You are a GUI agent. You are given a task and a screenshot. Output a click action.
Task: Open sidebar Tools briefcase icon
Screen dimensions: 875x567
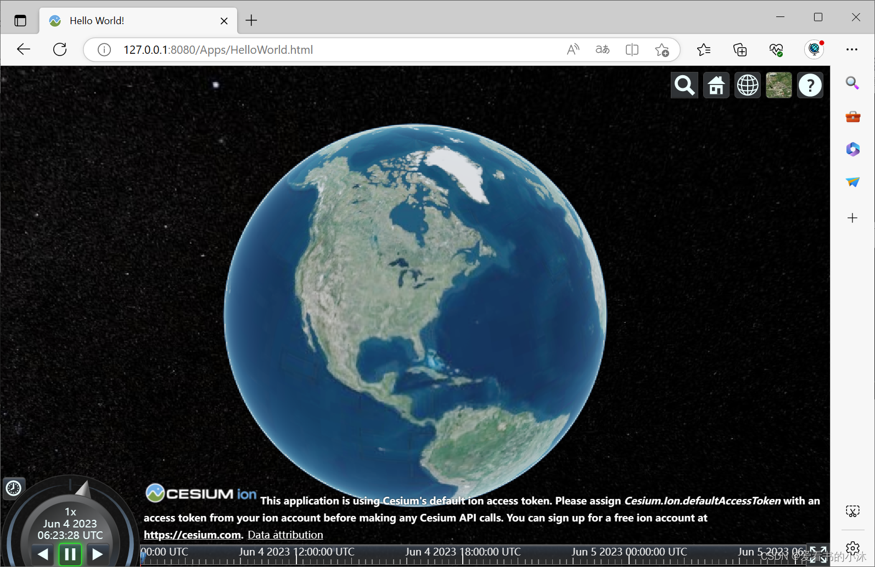(852, 116)
